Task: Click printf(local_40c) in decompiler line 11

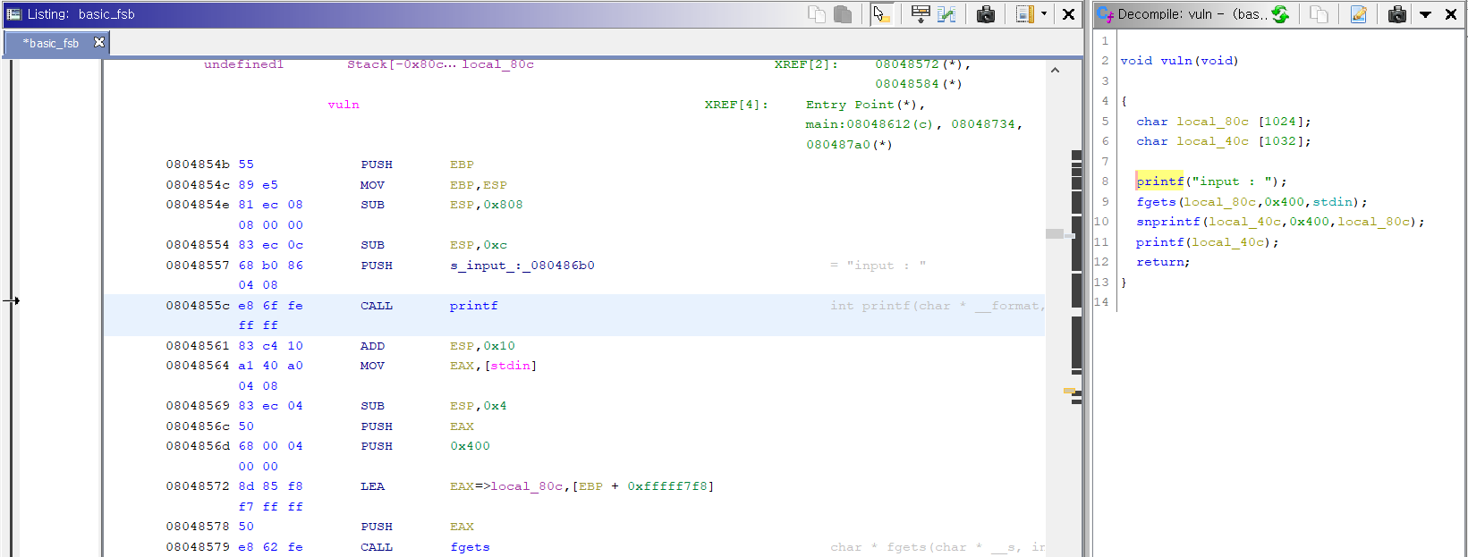Action: pos(1207,242)
